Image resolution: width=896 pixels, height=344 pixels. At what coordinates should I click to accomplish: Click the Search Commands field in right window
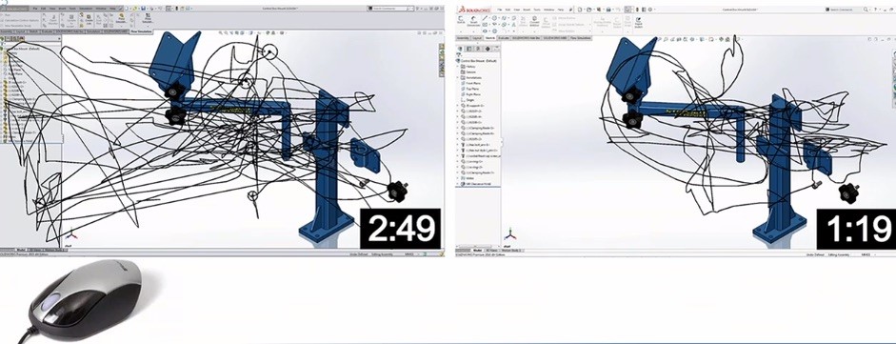point(846,10)
